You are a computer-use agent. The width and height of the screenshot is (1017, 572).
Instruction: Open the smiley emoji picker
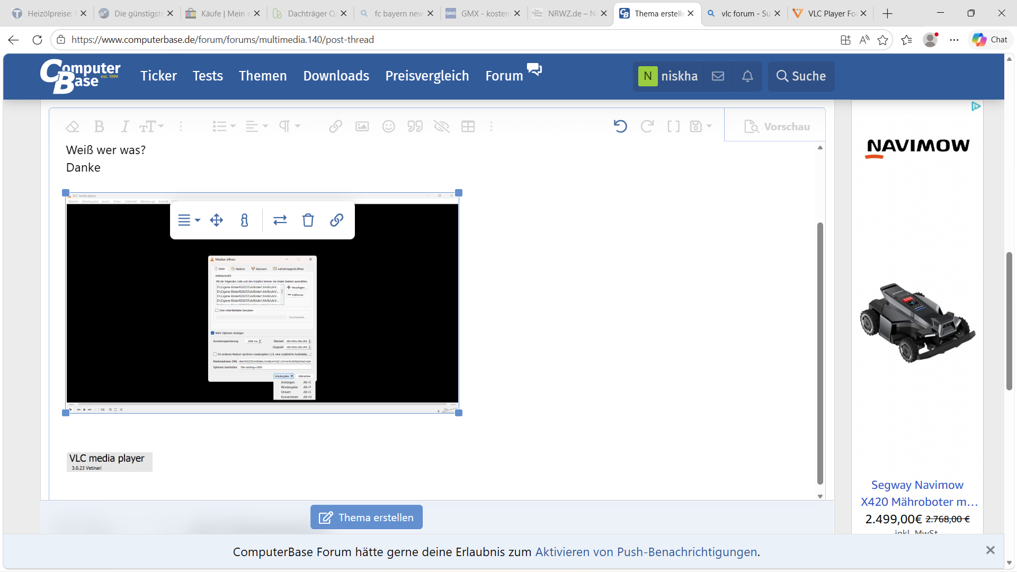pos(389,127)
